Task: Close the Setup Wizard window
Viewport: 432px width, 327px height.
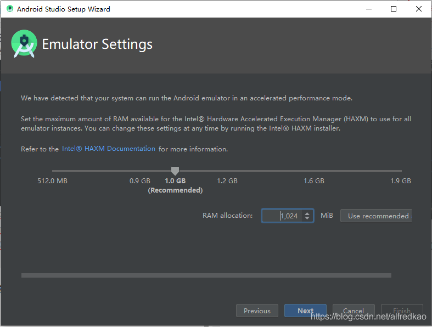Action: (x=419, y=9)
